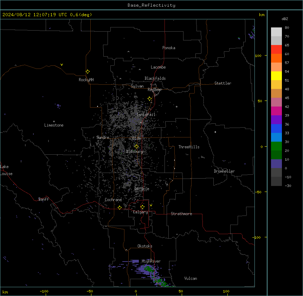303x296 pixels.
Task: Click the timestamp 2024/08/12 12:07:19 UTC
Action: 35,15
